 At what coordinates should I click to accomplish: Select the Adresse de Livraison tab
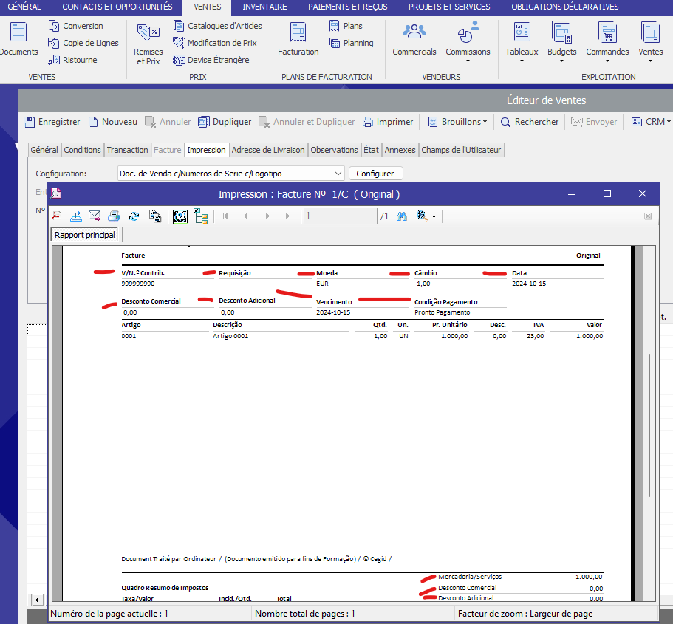click(x=267, y=150)
